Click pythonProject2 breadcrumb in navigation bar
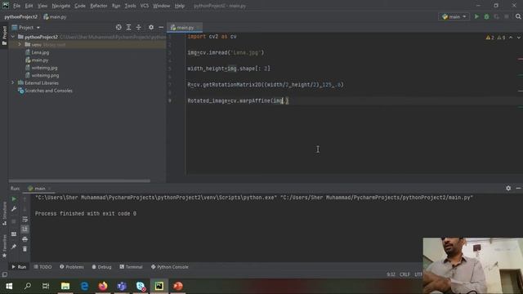Image resolution: width=523 pixels, height=294 pixels. click(20, 16)
